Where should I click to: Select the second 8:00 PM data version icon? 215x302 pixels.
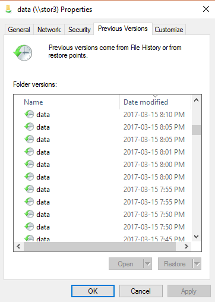tap(29, 177)
